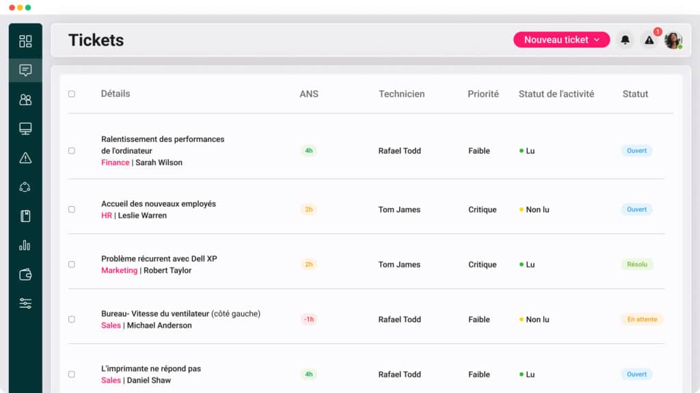Open the Marketing department link
This screenshot has width=700, height=393.
coord(119,270)
